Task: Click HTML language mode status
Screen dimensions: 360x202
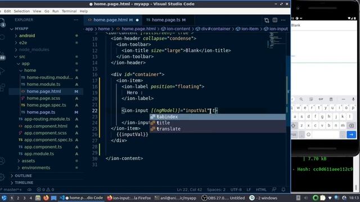Action: point(261,190)
